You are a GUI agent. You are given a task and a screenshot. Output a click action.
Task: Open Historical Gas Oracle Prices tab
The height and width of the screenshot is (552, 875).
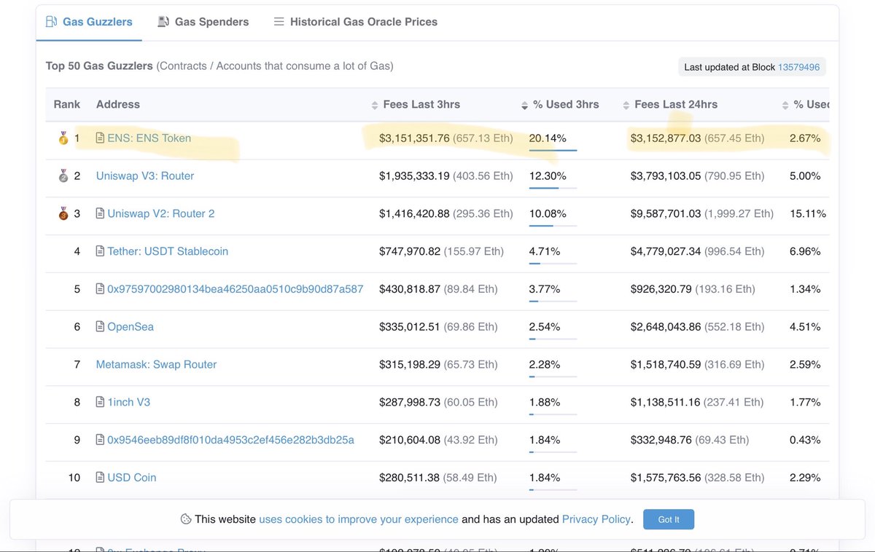point(356,22)
